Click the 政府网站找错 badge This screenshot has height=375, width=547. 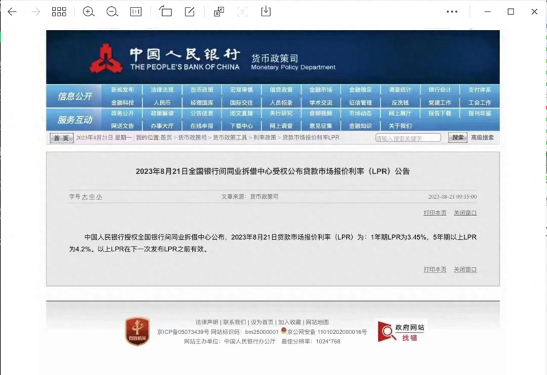click(401, 332)
